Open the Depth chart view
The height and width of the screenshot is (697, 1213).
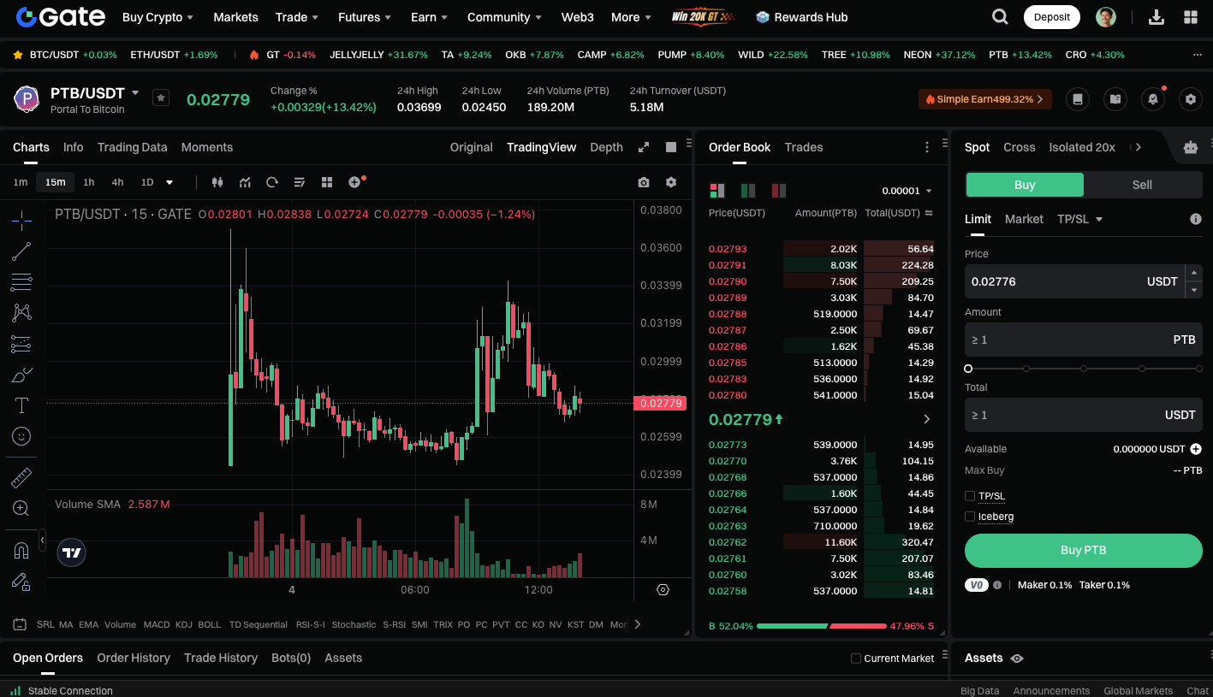[606, 147]
